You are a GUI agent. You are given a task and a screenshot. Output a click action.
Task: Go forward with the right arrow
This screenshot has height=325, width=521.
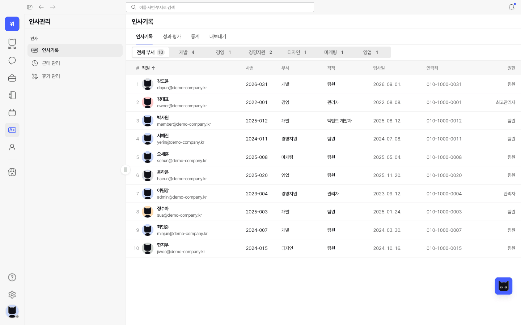[53, 7]
